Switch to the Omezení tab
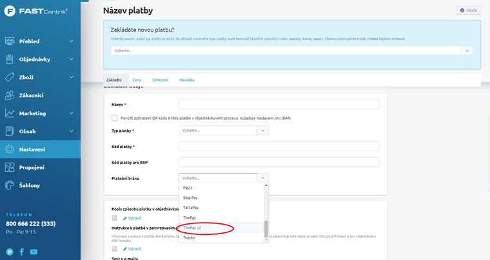The width and height of the screenshot is (490, 260). [161, 80]
